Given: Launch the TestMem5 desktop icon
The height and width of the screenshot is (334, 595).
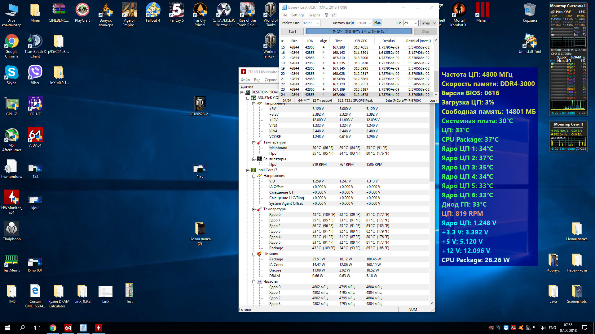Looking at the screenshot, I should point(11,260).
